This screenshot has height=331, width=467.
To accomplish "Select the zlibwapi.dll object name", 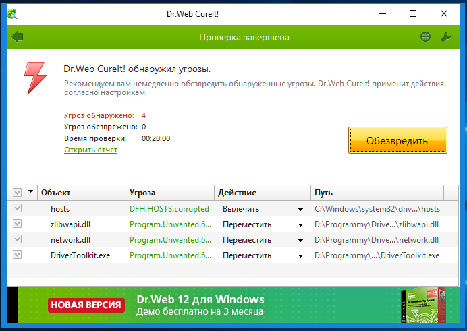I will click(71, 224).
